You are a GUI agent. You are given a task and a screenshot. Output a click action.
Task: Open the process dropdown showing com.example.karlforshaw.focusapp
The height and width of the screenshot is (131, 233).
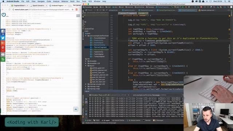pos(158,95)
